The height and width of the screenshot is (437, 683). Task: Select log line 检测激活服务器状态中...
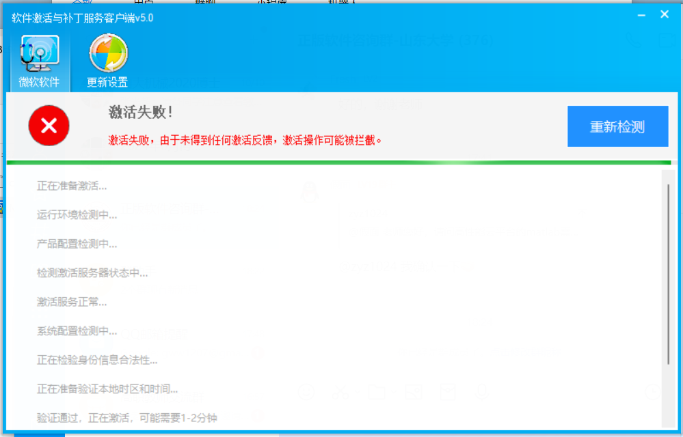pos(92,273)
